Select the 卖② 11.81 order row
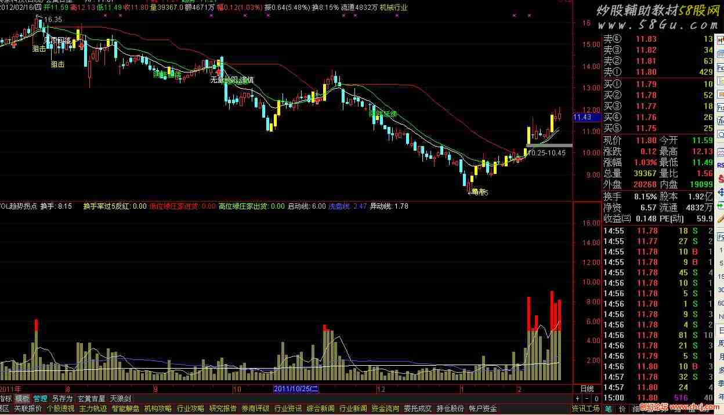Screen dimensions: 724x415 [x=658, y=61]
